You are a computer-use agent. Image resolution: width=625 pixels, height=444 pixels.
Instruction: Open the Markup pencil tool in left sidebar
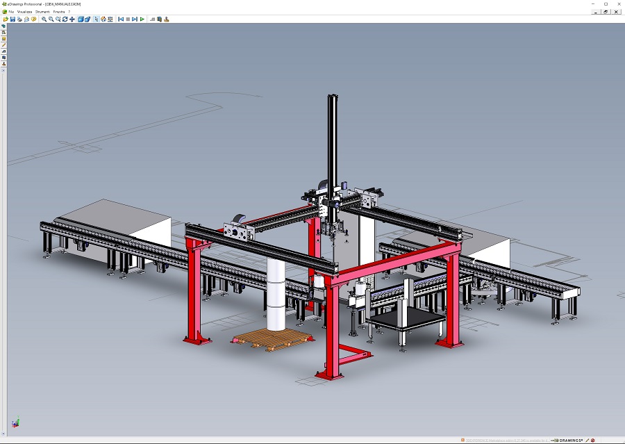tap(3, 45)
